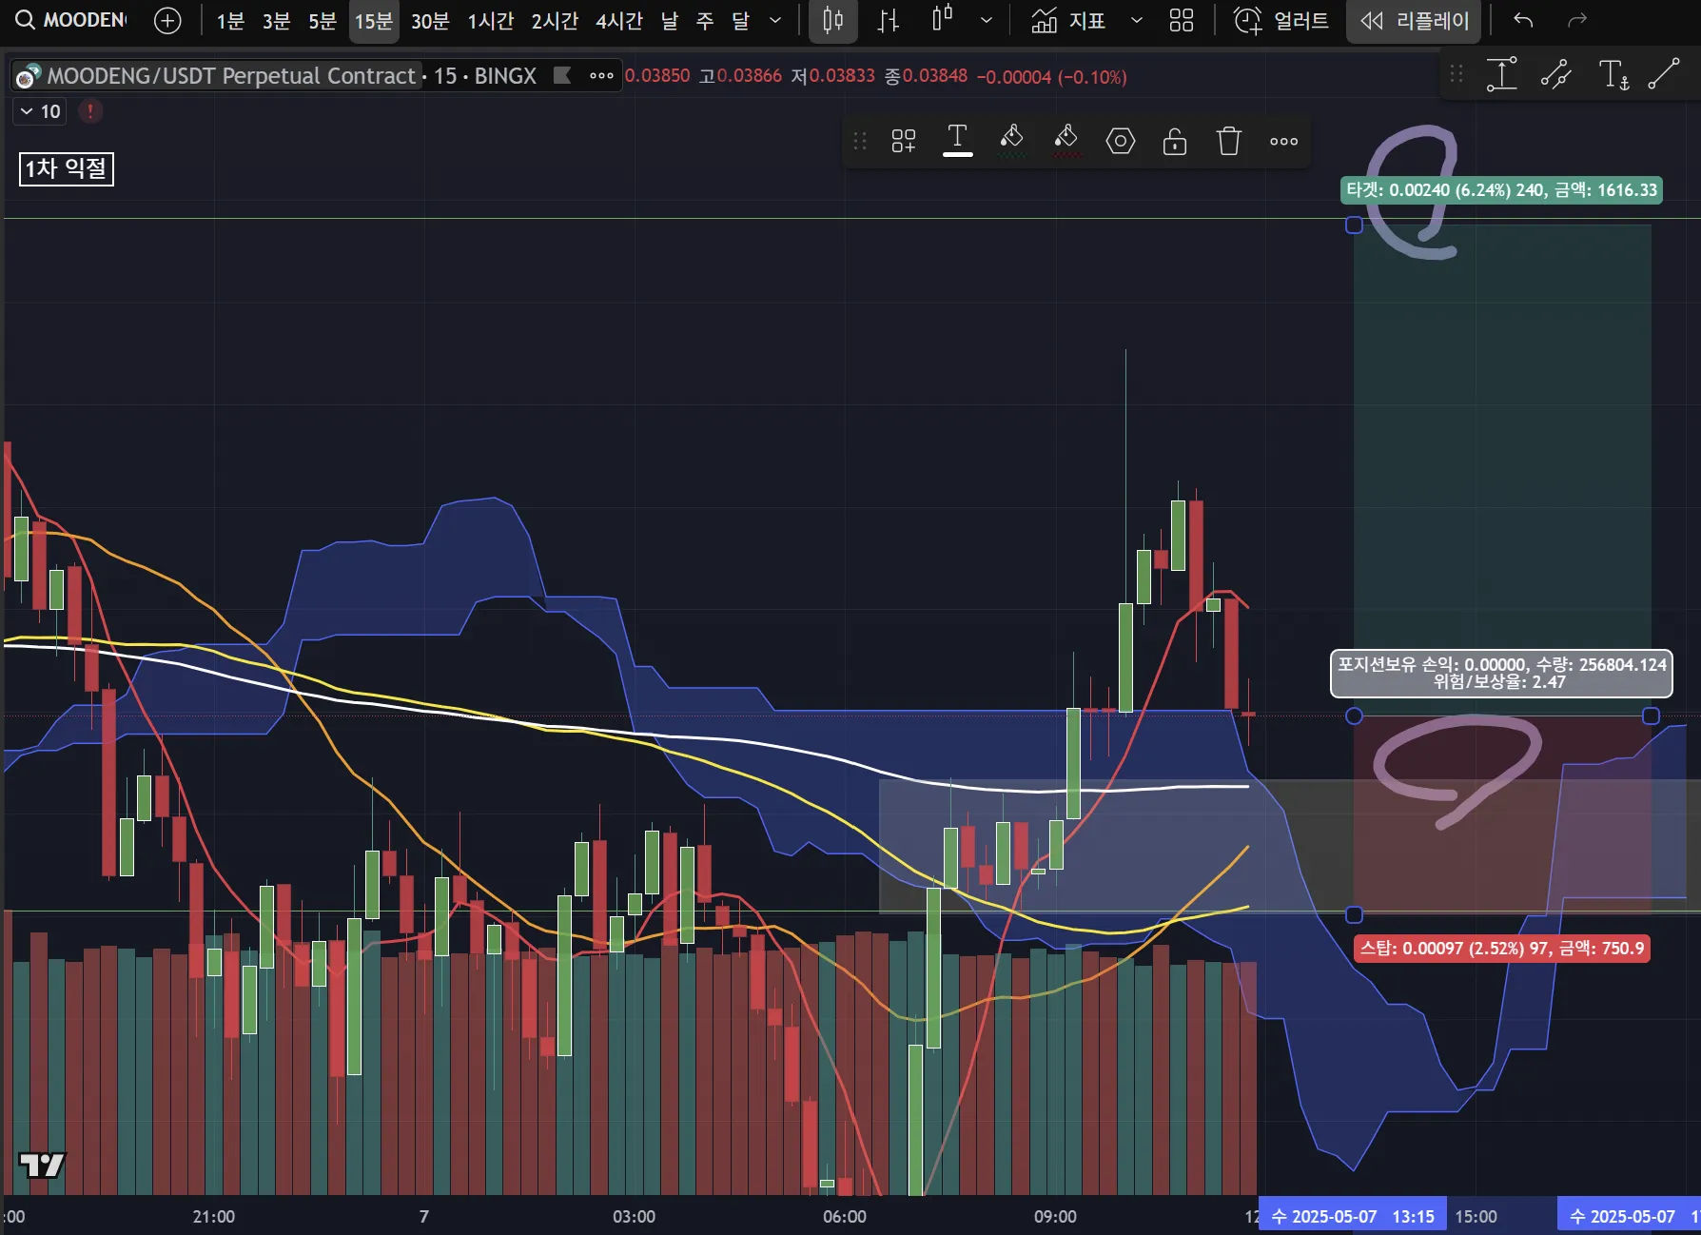The image size is (1701, 1235).
Task: Select the trend angle line tool in favorites
Action: [1556, 73]
